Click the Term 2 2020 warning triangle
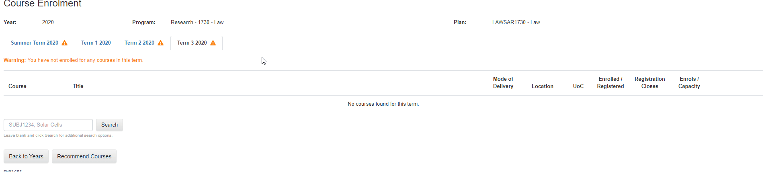 [x=160, y=43]
